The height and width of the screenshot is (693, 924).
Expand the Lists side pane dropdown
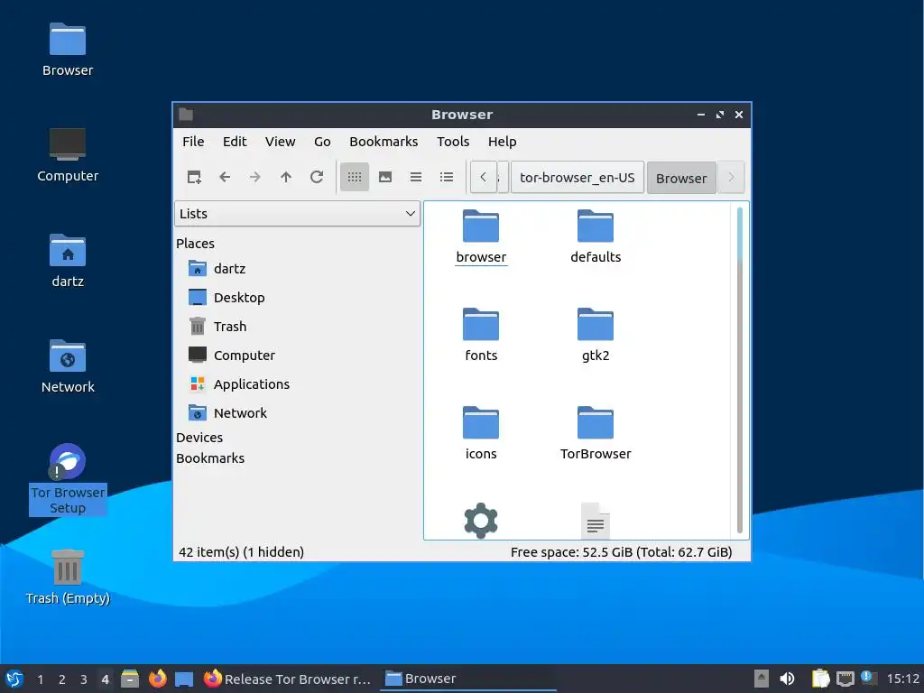297,213
